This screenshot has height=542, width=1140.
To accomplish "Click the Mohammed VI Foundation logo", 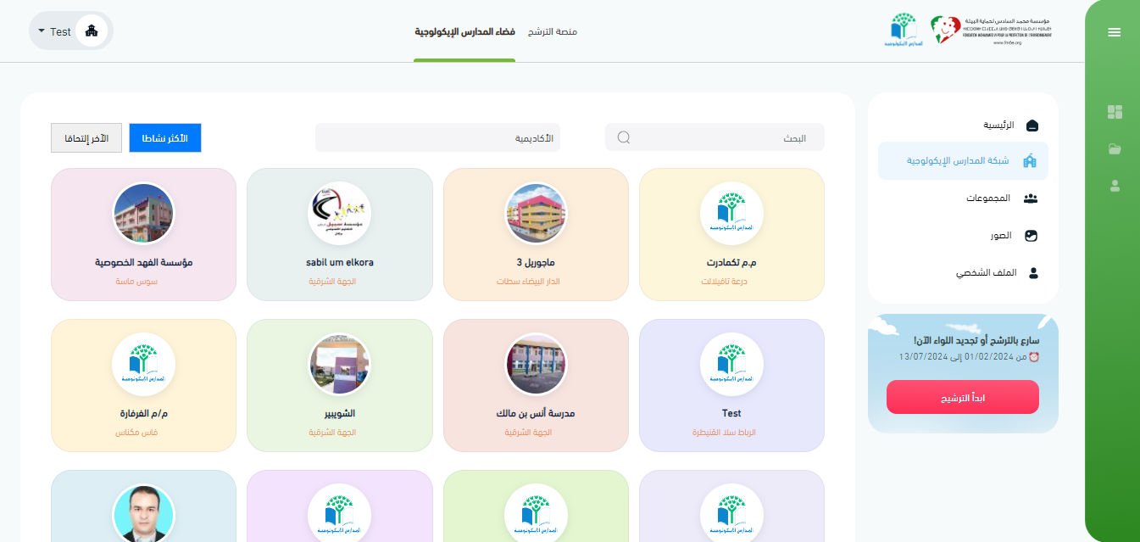I will (990, 30).
